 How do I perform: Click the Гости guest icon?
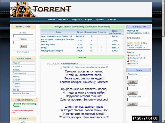coord(128,61)
